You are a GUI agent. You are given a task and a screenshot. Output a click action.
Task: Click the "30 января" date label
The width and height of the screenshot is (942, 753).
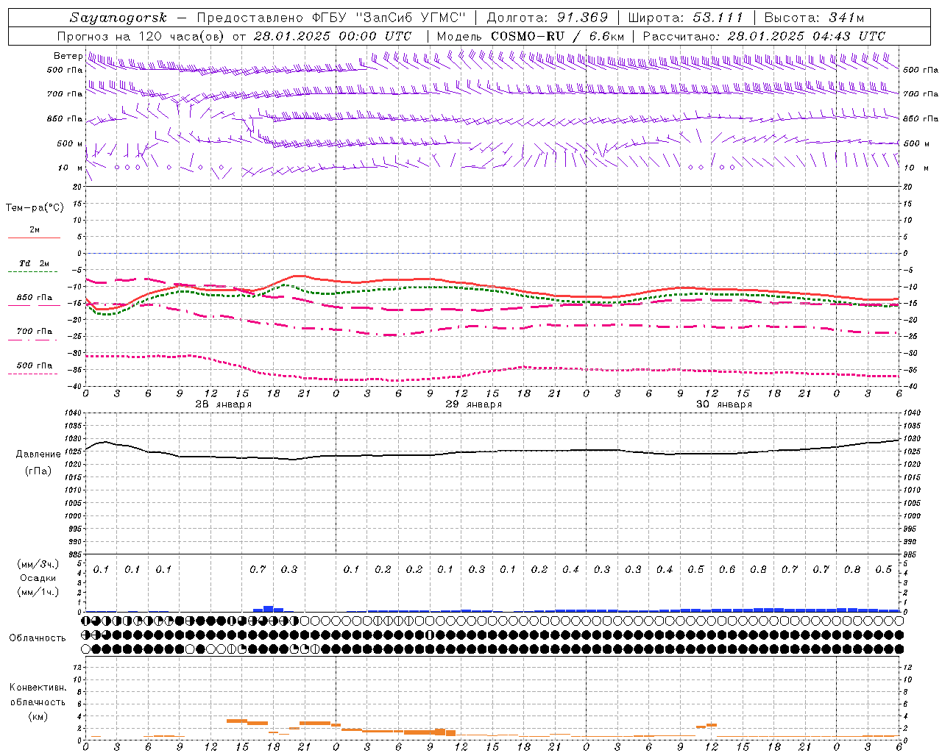pos(723,404)
